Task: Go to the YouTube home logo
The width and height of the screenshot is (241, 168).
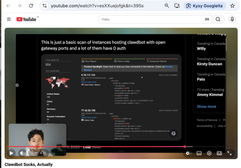Action: [26, 19]
